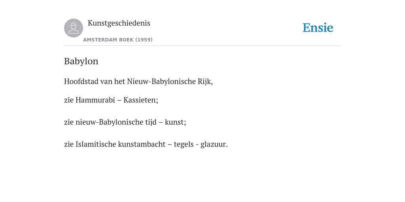Select the AMSTERDAM BOEK source label
The height and width of the screenshot is (202, 405).
click(x=108, y=40)
